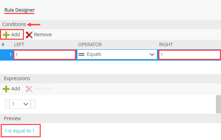The width and height of the screenshot is (221, 140).
Task: Click the # column header
Action: pyautogui.click(x=3, y=44)
